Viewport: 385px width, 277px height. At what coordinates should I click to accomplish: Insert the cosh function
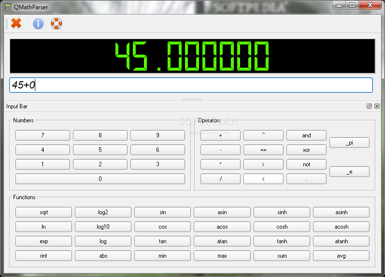coord(282,227)
